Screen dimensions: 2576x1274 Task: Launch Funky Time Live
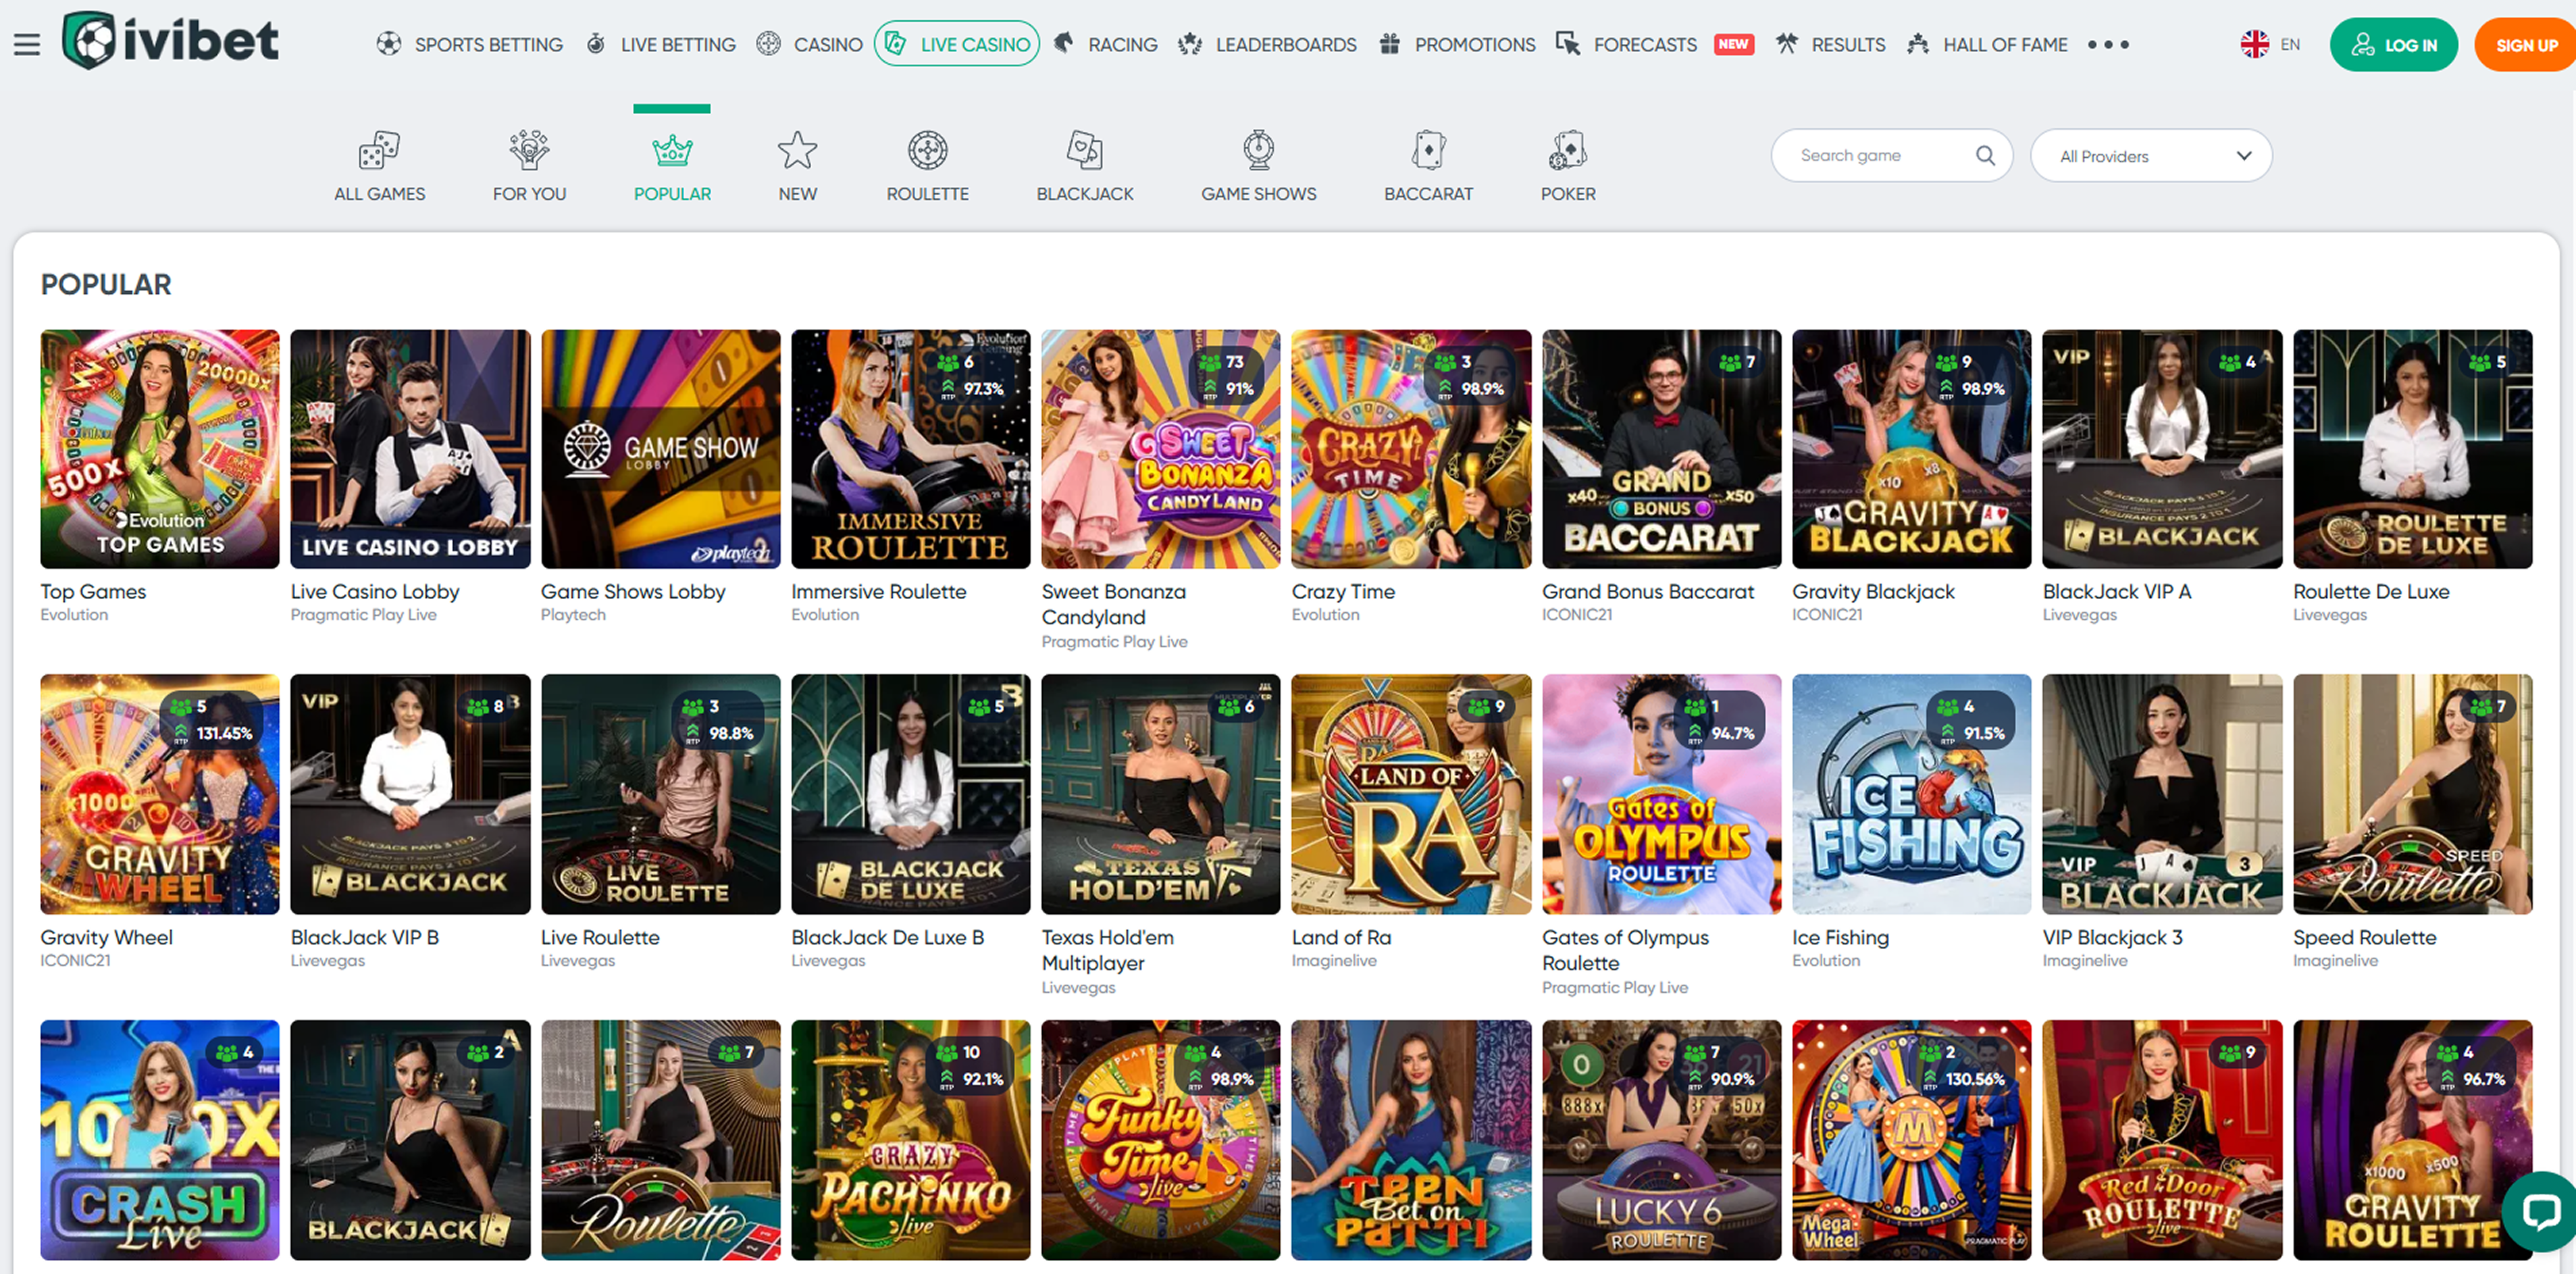pyautogui.click(x=1160, y=1139)
